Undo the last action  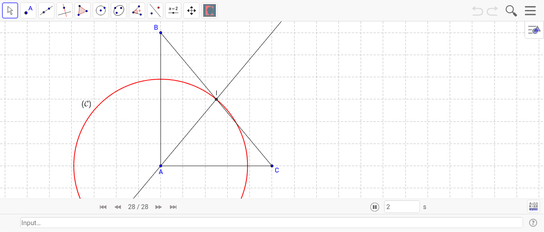pos(478,11)
